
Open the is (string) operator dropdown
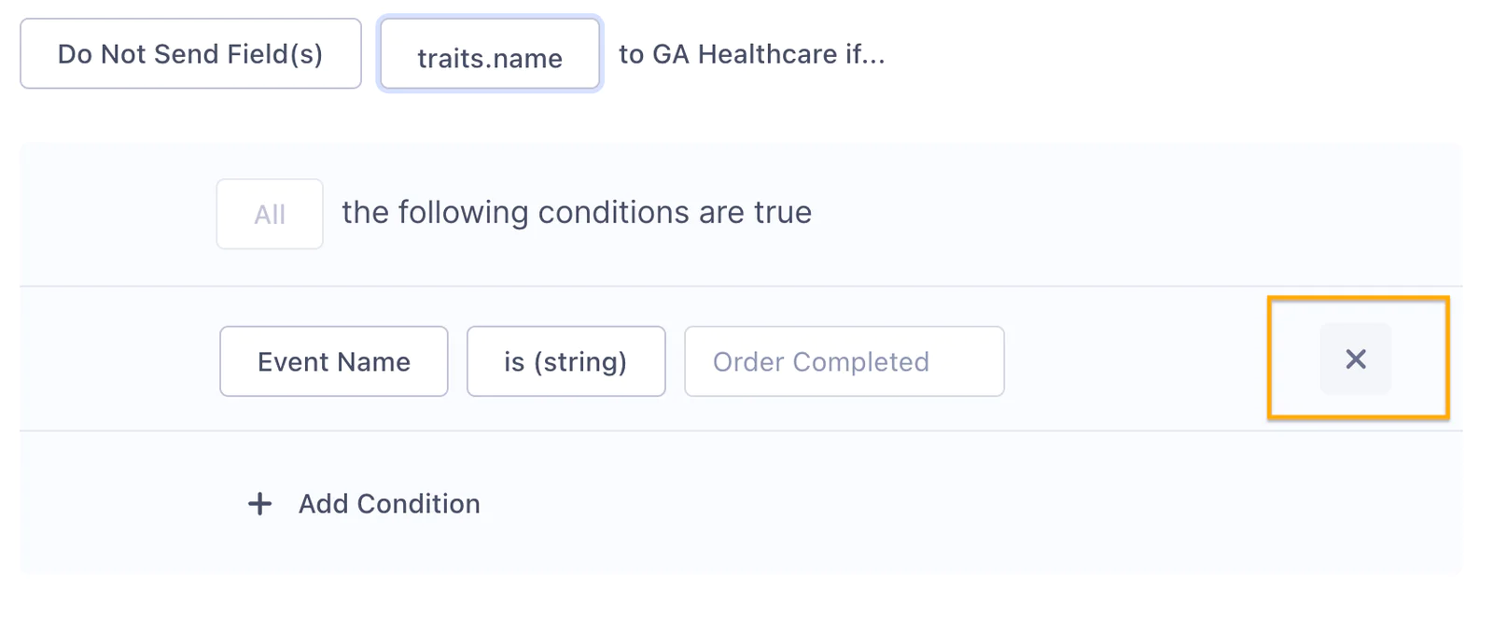pyautogui.click(x=565, y=361)
